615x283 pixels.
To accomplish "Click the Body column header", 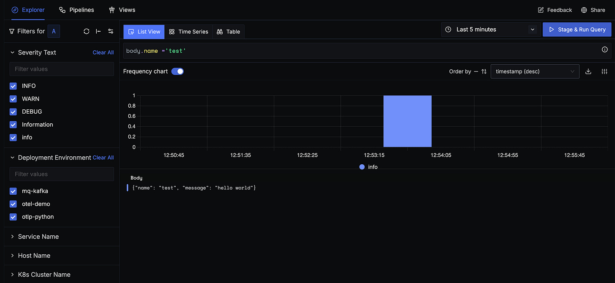I will (x=136, y=178).
